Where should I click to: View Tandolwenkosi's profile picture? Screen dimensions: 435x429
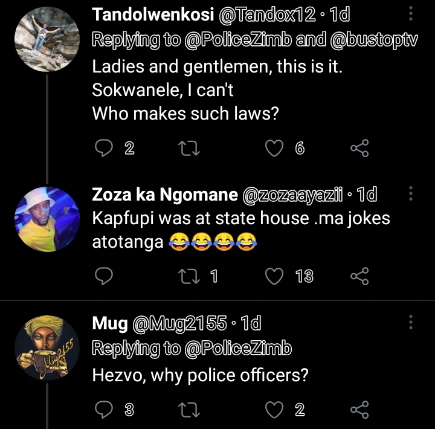click(47, 40)
